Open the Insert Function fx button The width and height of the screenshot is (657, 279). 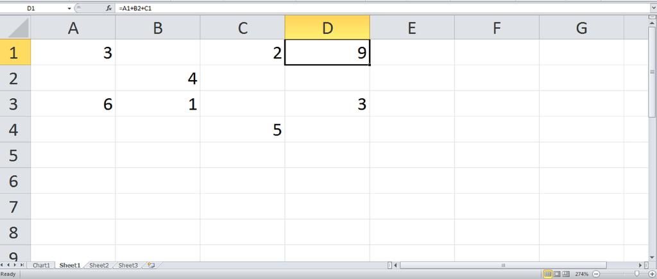109,8
